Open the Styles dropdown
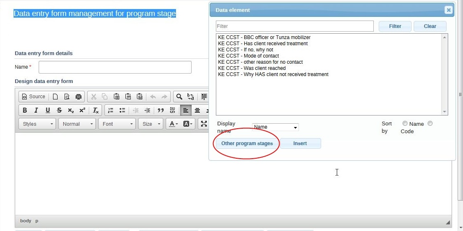 pyautogui.click(x=37, y=124)
